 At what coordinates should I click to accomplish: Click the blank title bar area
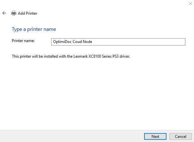point(96,4)
